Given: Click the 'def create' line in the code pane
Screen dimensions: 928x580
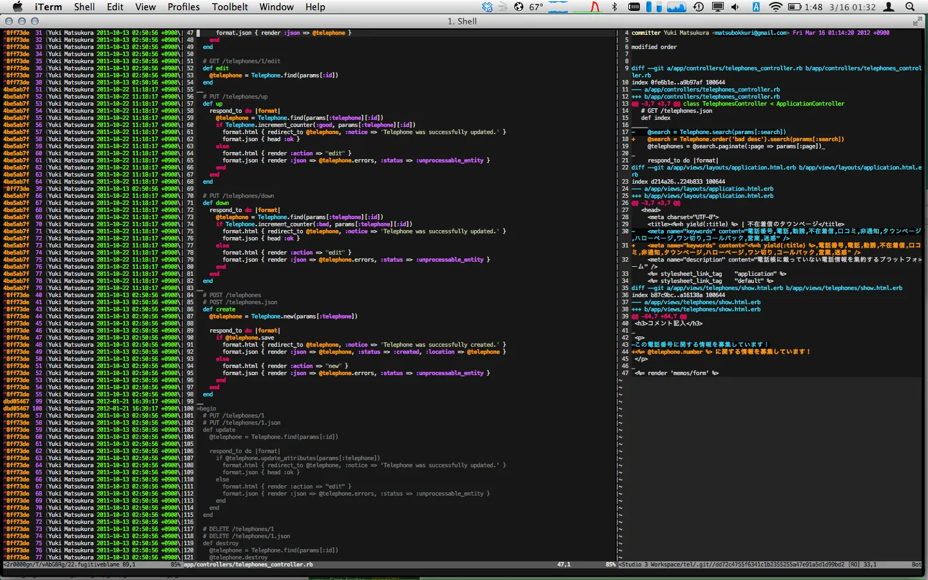Looking at the screenshot, I should tap(219, 309).
